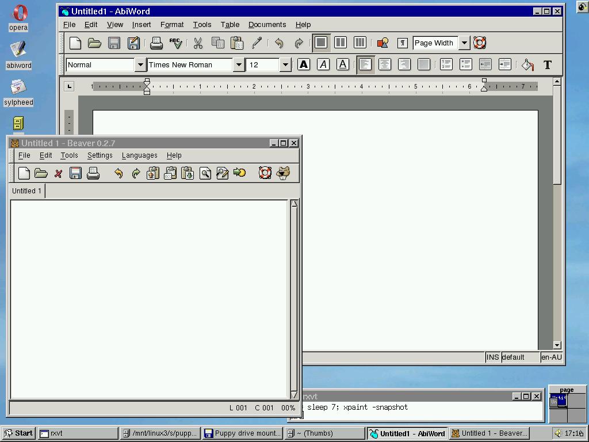This screenshot has height=442, width=589.
Task: Click AbiWord's paint bucket icon
Action: point(528,64)
